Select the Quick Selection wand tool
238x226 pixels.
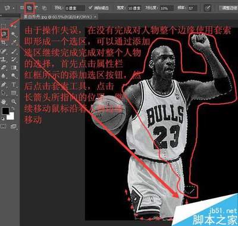pyautogui.click(x=14, y=34)
